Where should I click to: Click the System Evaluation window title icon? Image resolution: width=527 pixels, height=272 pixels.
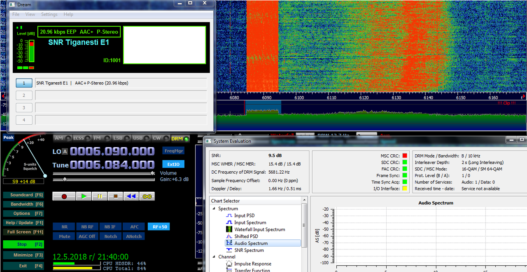209,141
